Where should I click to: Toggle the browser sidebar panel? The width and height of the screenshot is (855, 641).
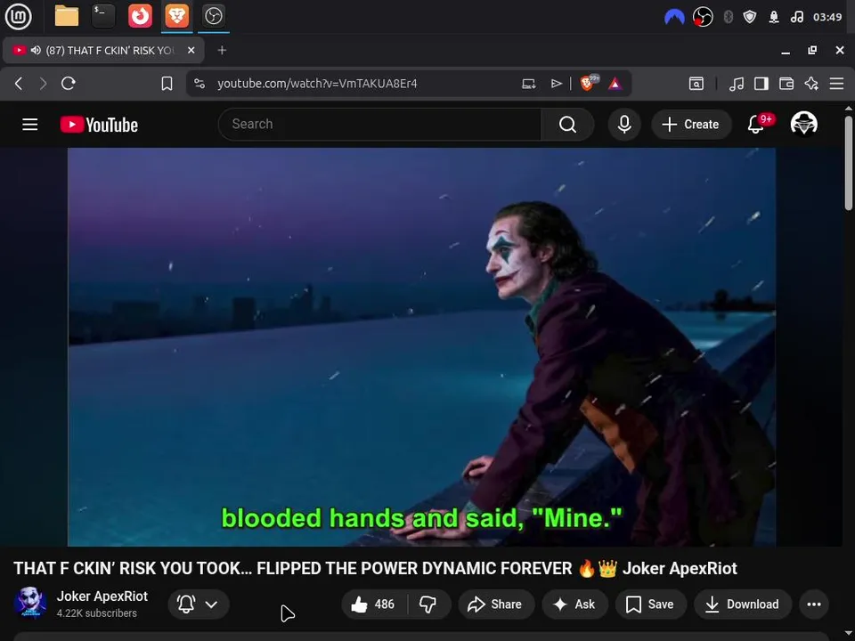tap(761, 84)
